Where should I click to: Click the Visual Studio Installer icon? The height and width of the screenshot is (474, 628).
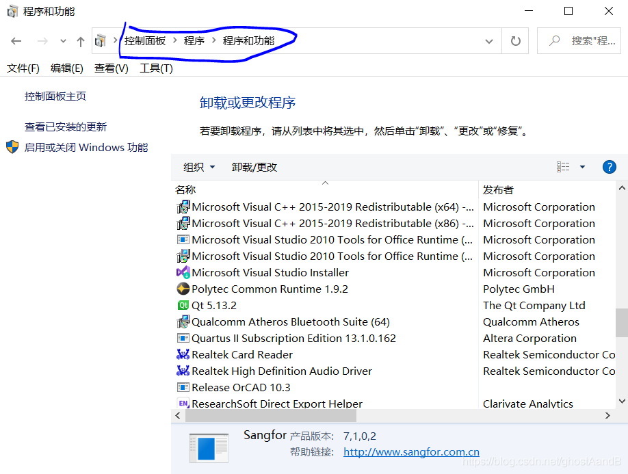pos(183,273)
